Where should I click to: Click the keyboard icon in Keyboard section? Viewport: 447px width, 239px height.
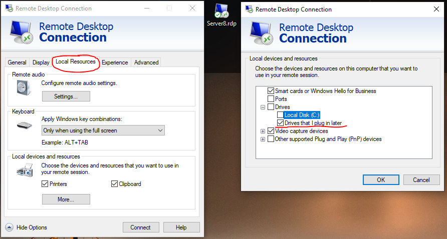[x=25, y=125]
